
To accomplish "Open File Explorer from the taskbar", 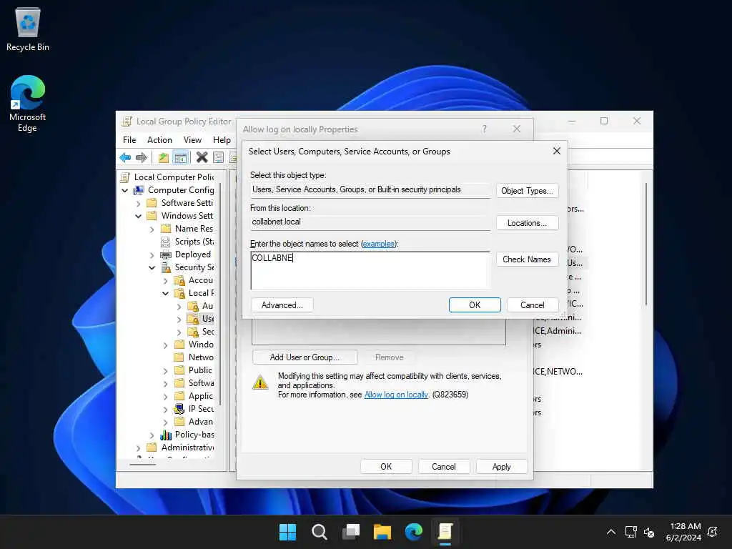I will tap(382, 532).
